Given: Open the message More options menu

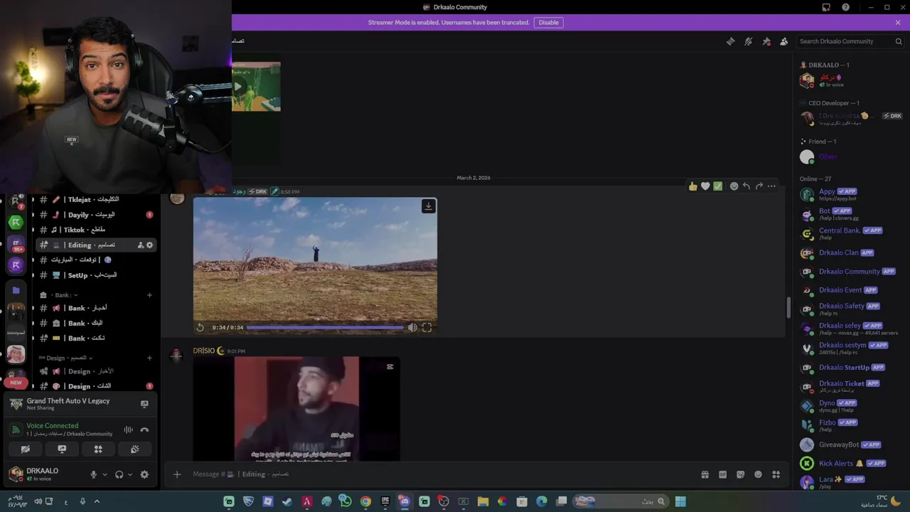Looking at the screenshot, I should tap(772, 186).
